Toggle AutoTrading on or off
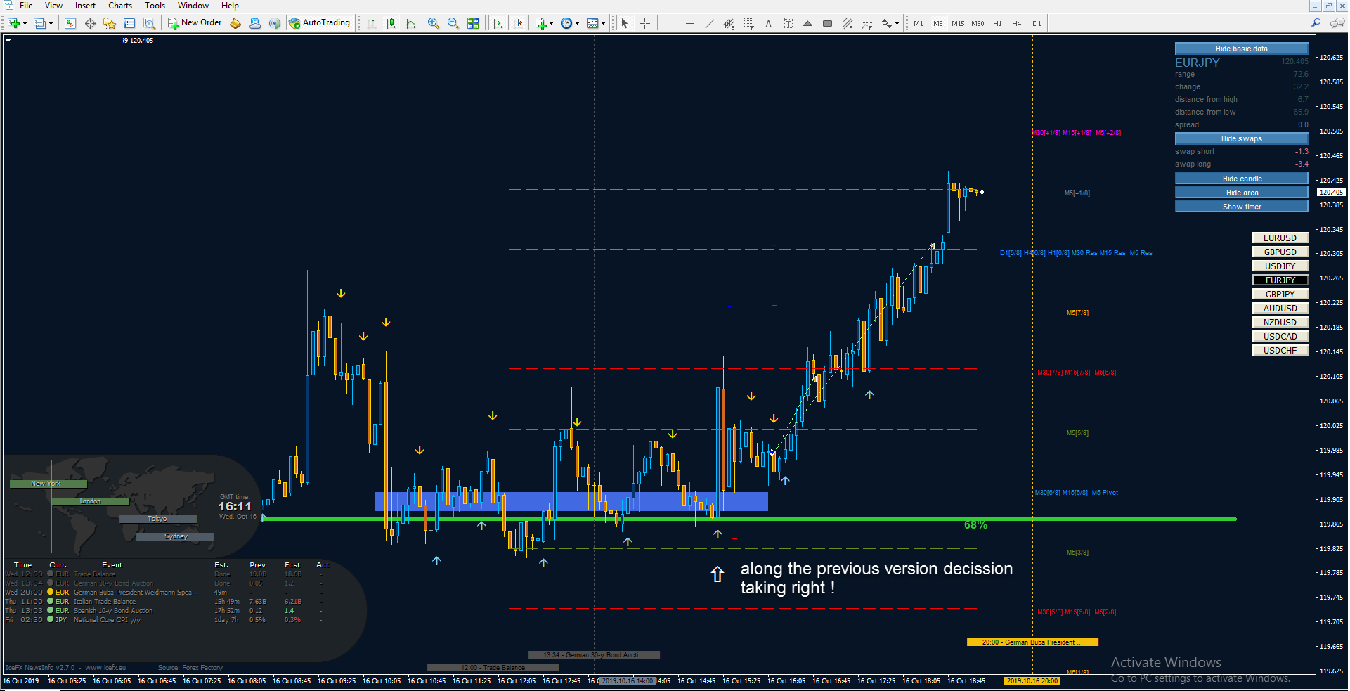This screenshot has height=691, width=1350. [319, 23]
